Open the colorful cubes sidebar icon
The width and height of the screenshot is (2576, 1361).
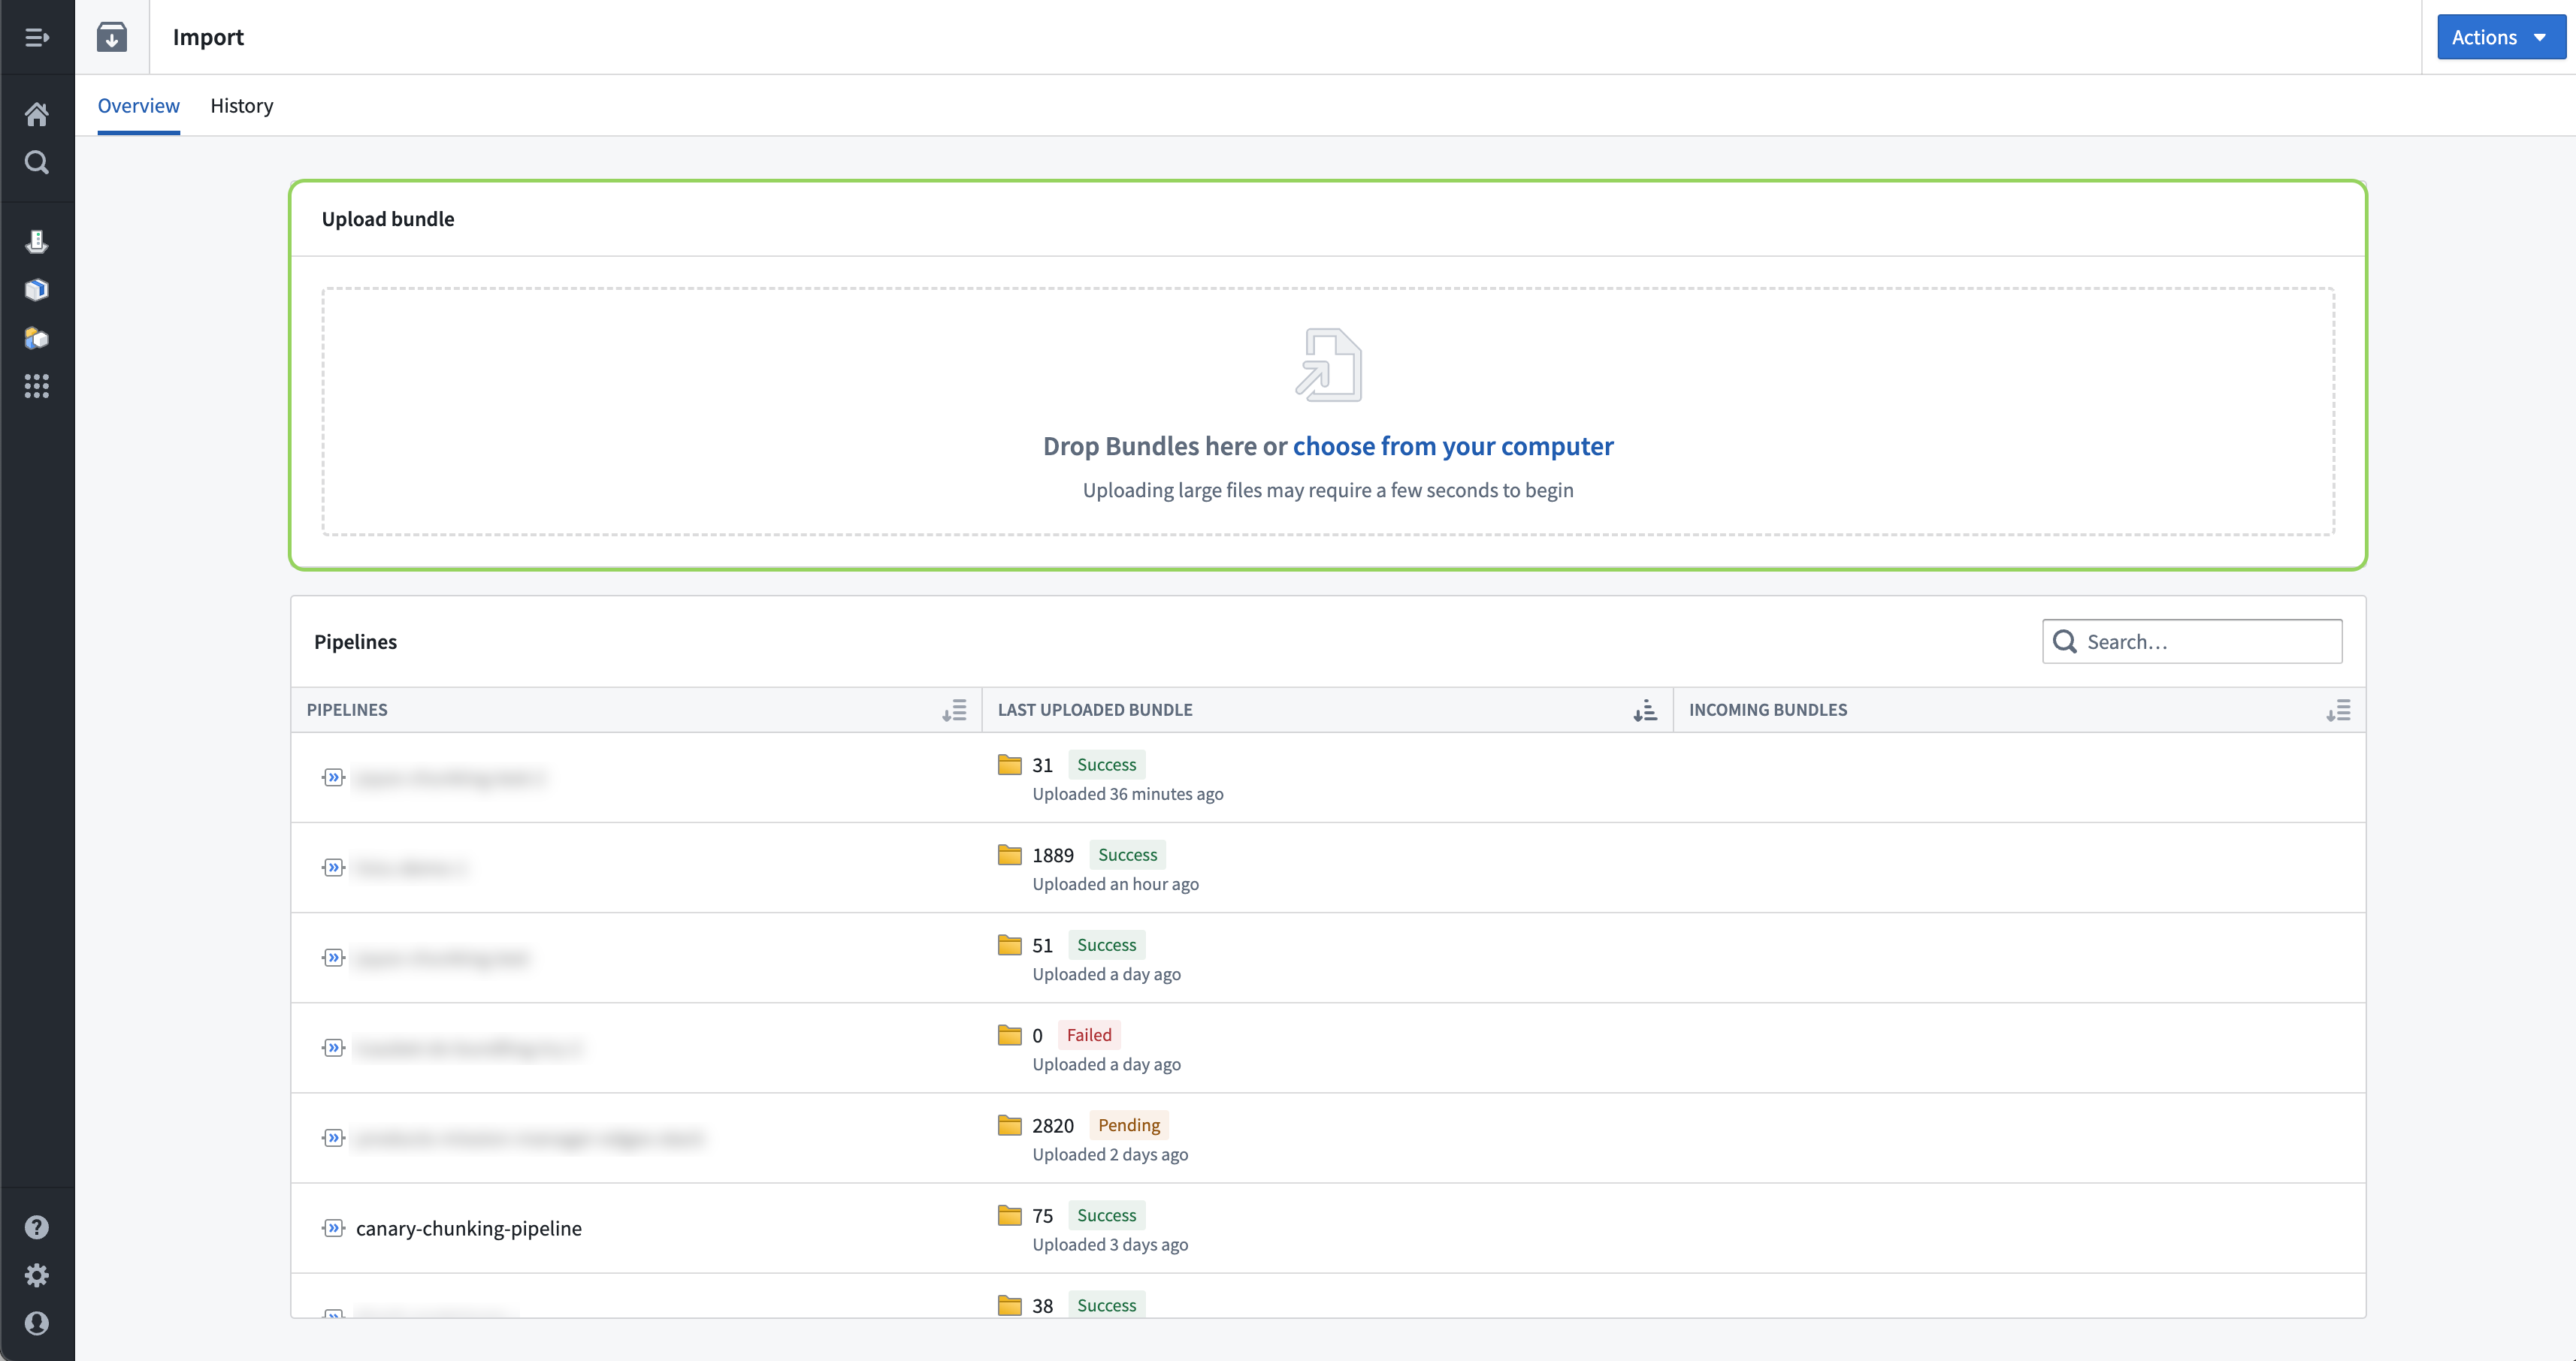coord(37,338)
